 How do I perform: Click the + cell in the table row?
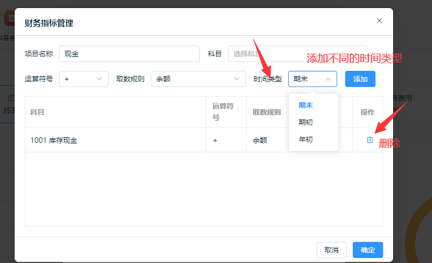point(215,140)
